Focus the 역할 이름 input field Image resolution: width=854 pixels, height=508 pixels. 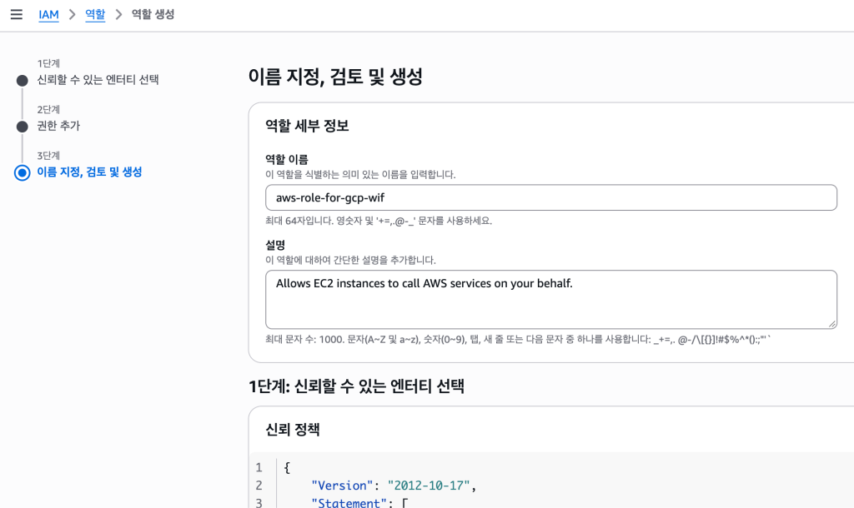coord(551,197)
